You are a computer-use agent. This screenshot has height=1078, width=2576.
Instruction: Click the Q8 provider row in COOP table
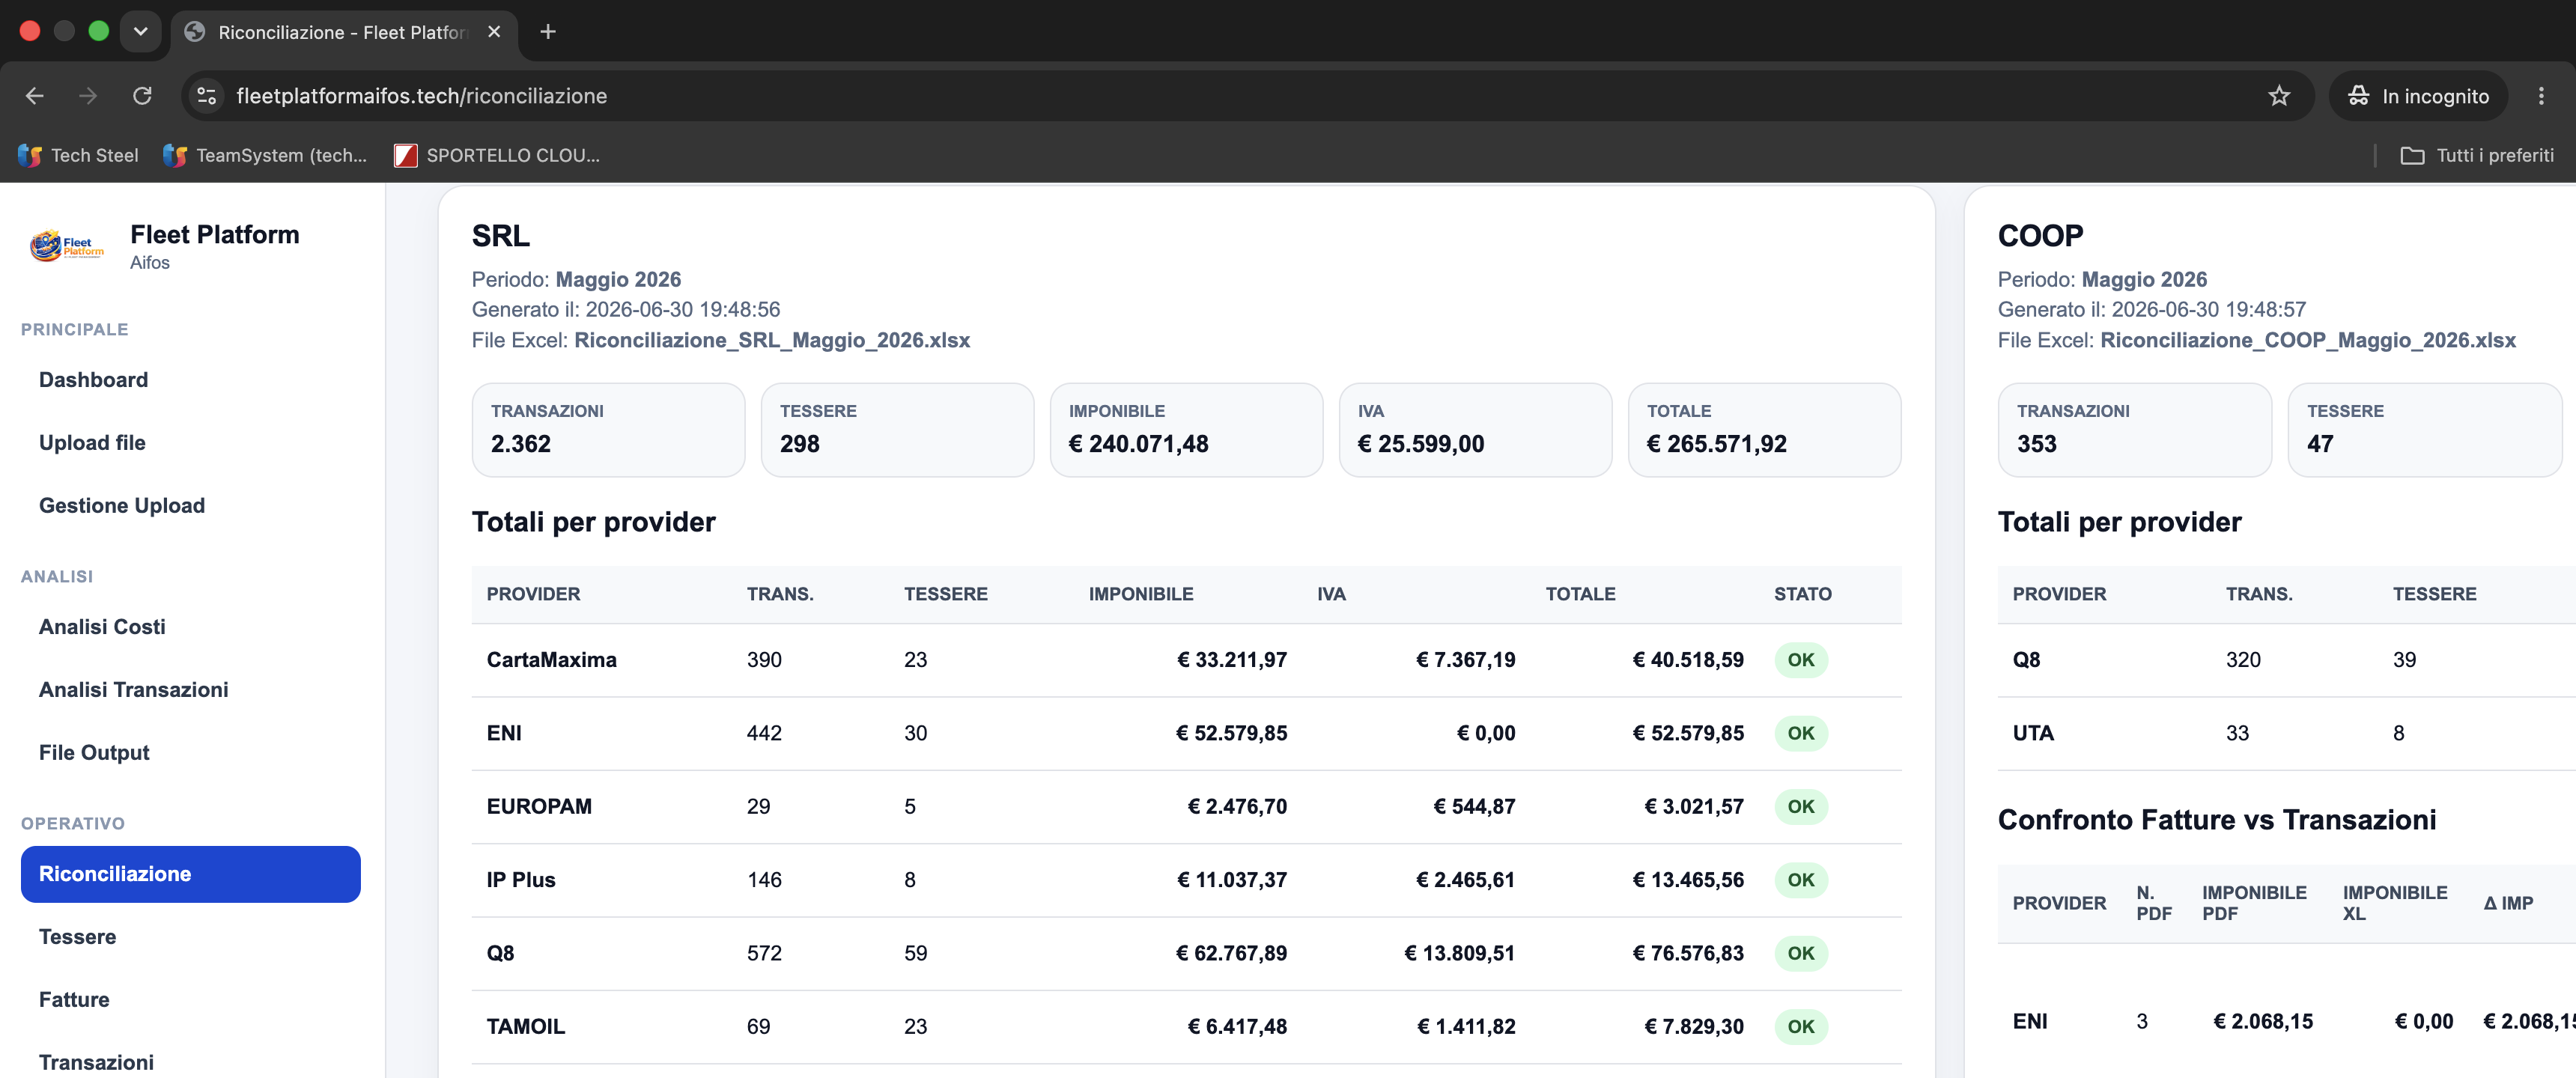pyautogui.click(x=2286, y=660)
